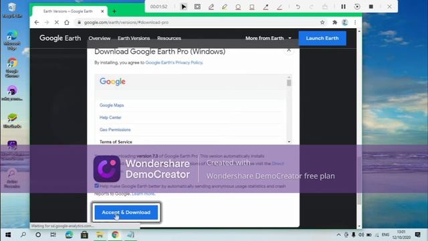Viewport: 428px width, 241px height.
Task: Go forward in the Chrome browser
Action: point(47,22)
